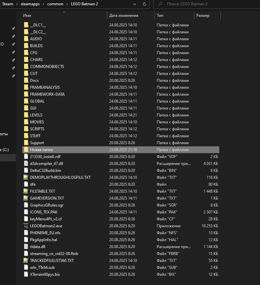Screen dimensions: 260x285
Task: Click the refresh button in address bar
Action: pos(145,4)
